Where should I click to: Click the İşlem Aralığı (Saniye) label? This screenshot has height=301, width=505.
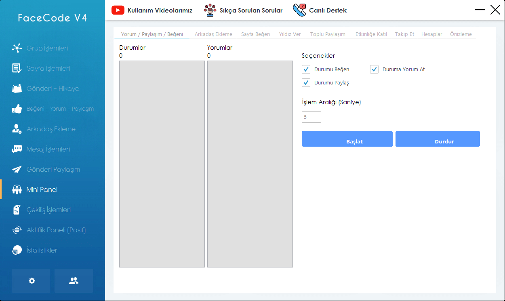click(331, 102)
